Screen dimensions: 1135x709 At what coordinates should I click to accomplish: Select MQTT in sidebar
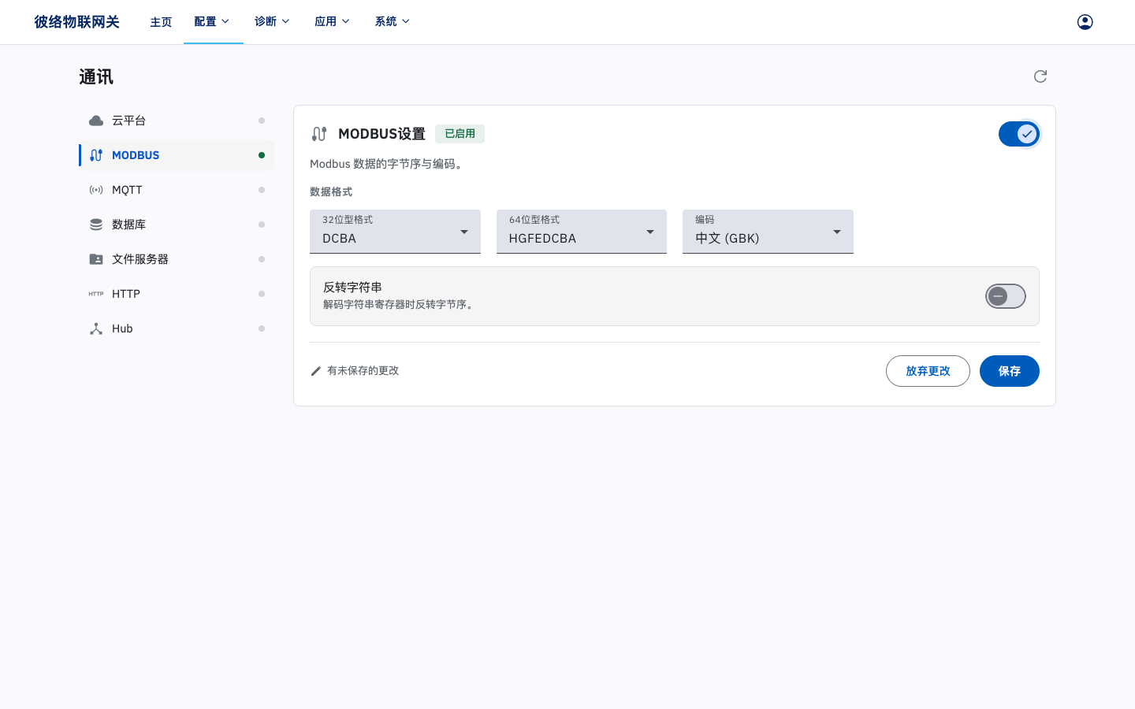point(177,190)
